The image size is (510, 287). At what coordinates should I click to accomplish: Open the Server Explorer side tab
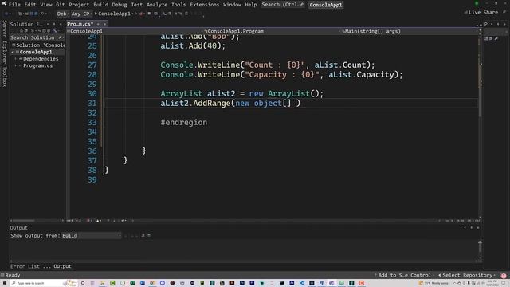click(x=4, y=41)
